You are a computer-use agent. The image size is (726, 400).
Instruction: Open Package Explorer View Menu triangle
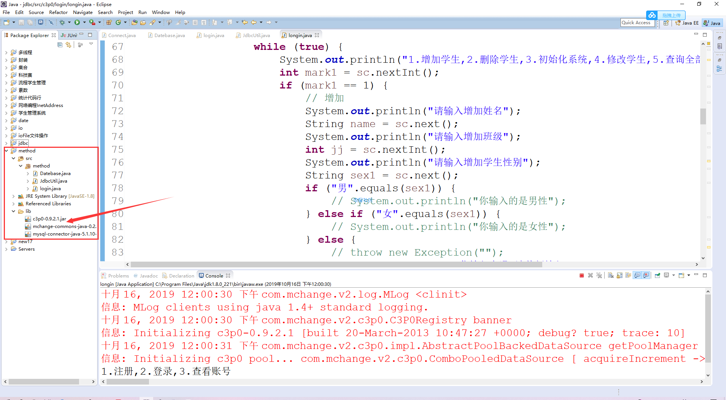tap(91, 44)
